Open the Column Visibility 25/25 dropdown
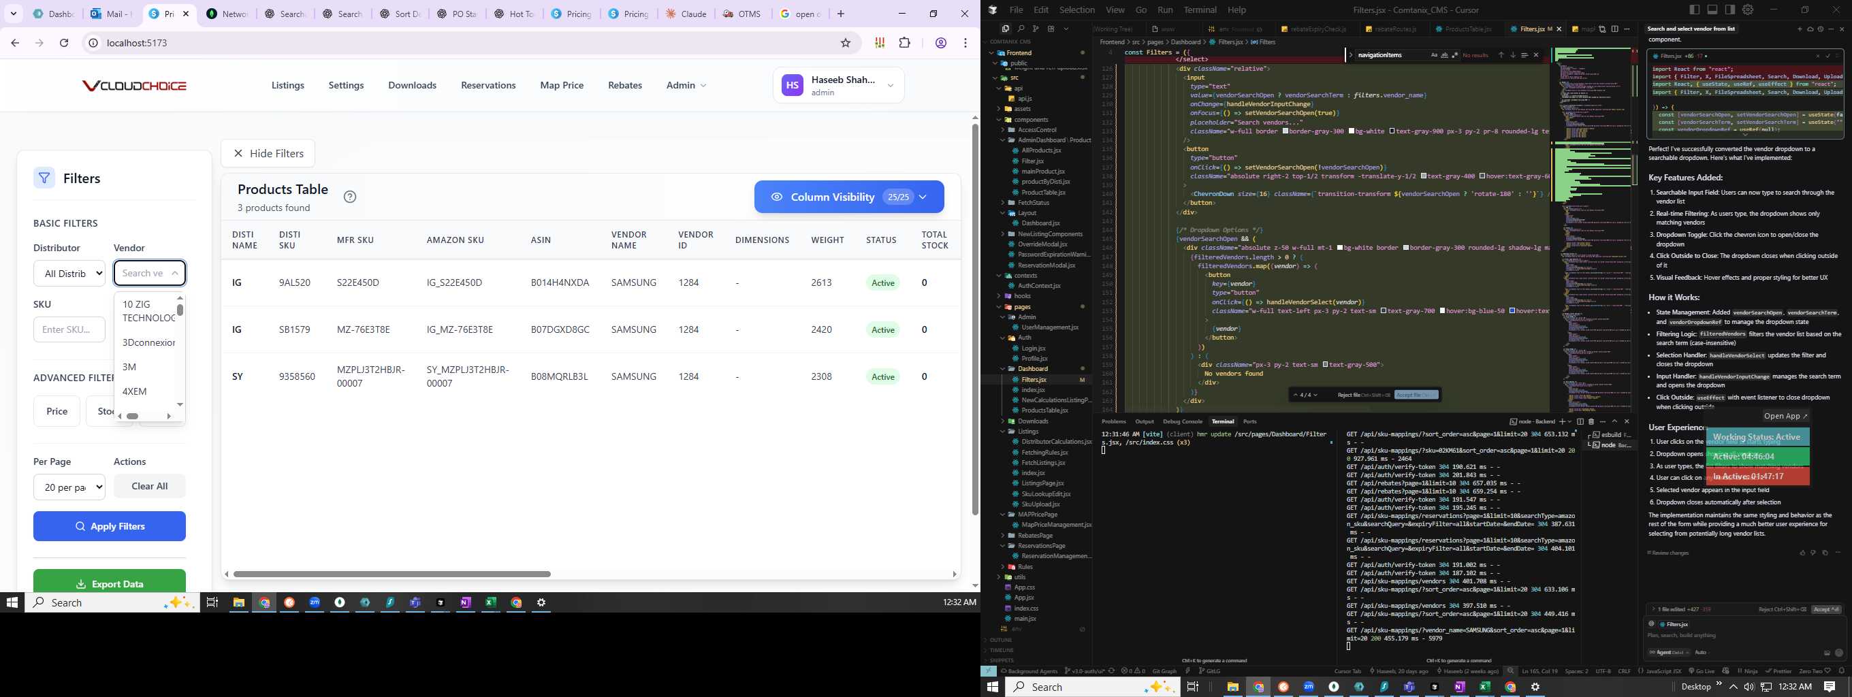Viewport: 1852px width, 697px height. [849, 197]
